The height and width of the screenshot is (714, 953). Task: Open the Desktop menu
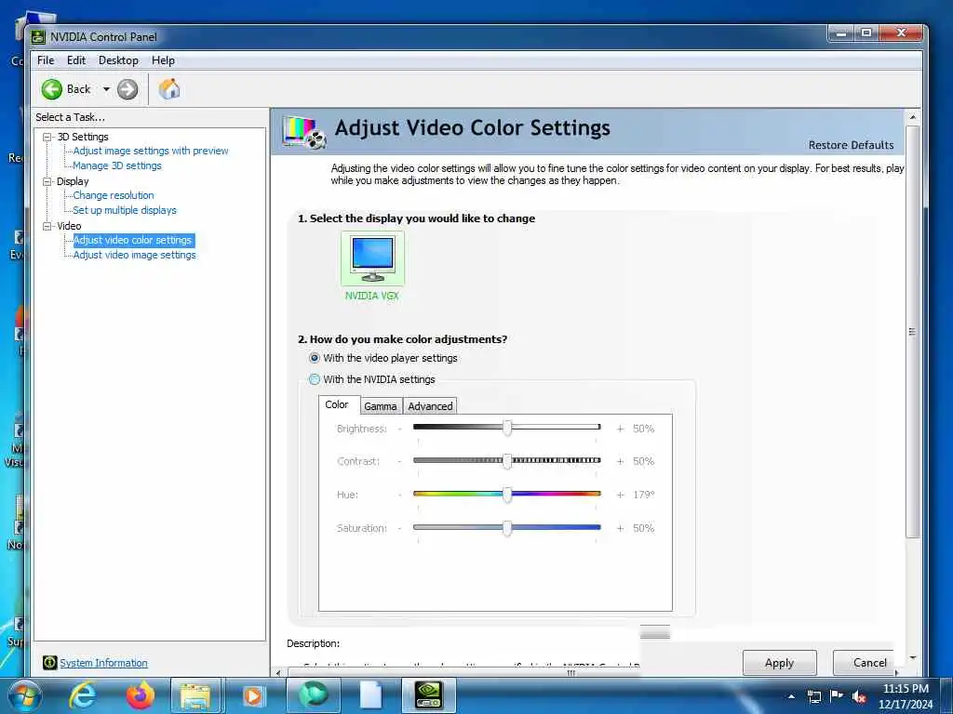118,60
